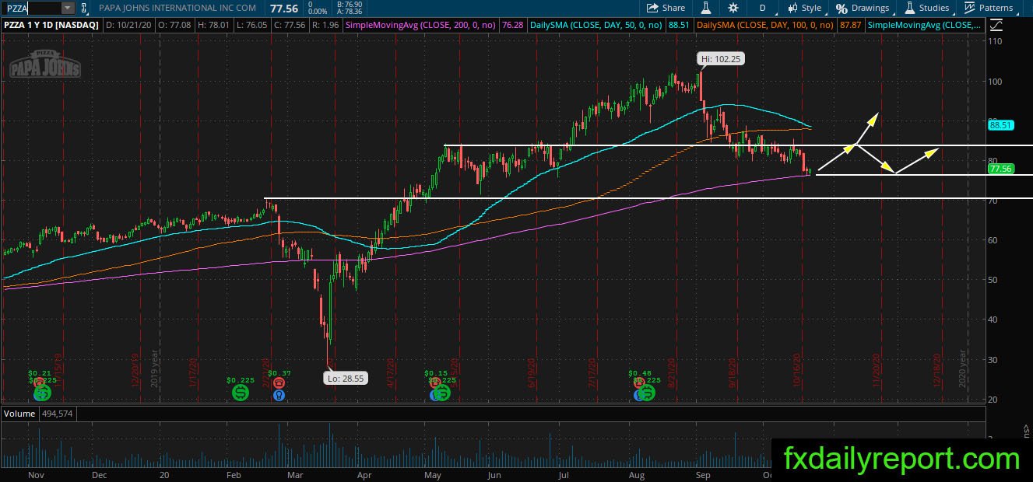Click red earnings phone icon under $0.37

(279, 383)
